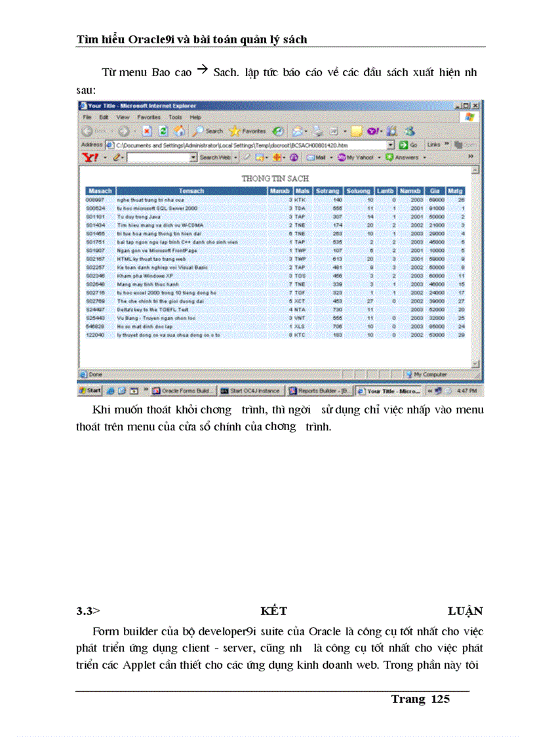Click the Yahoo toolbar highlighter icon
This screenshot has height=737, width=535.
click(x=246, y=157)
